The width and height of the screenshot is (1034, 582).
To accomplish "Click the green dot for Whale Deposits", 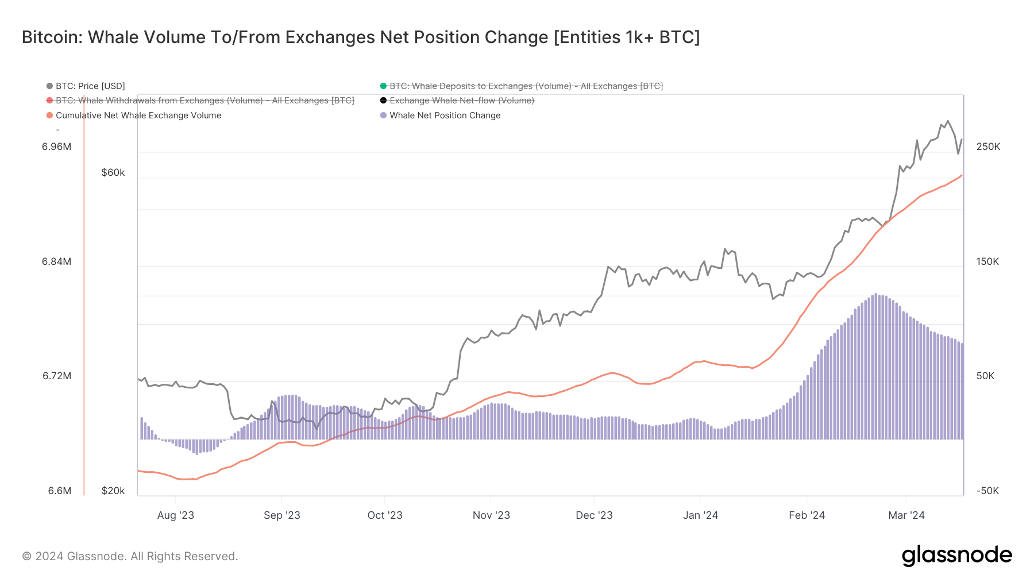I will point(383,86).
